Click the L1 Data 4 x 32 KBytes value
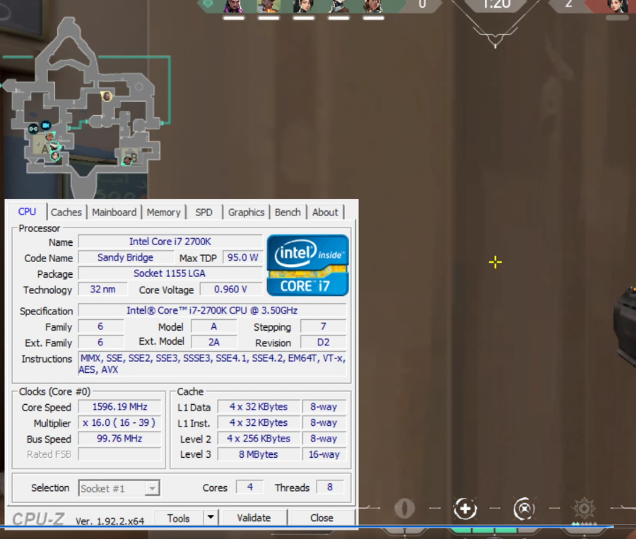The image size is (636, 539). tap(259, 407)
